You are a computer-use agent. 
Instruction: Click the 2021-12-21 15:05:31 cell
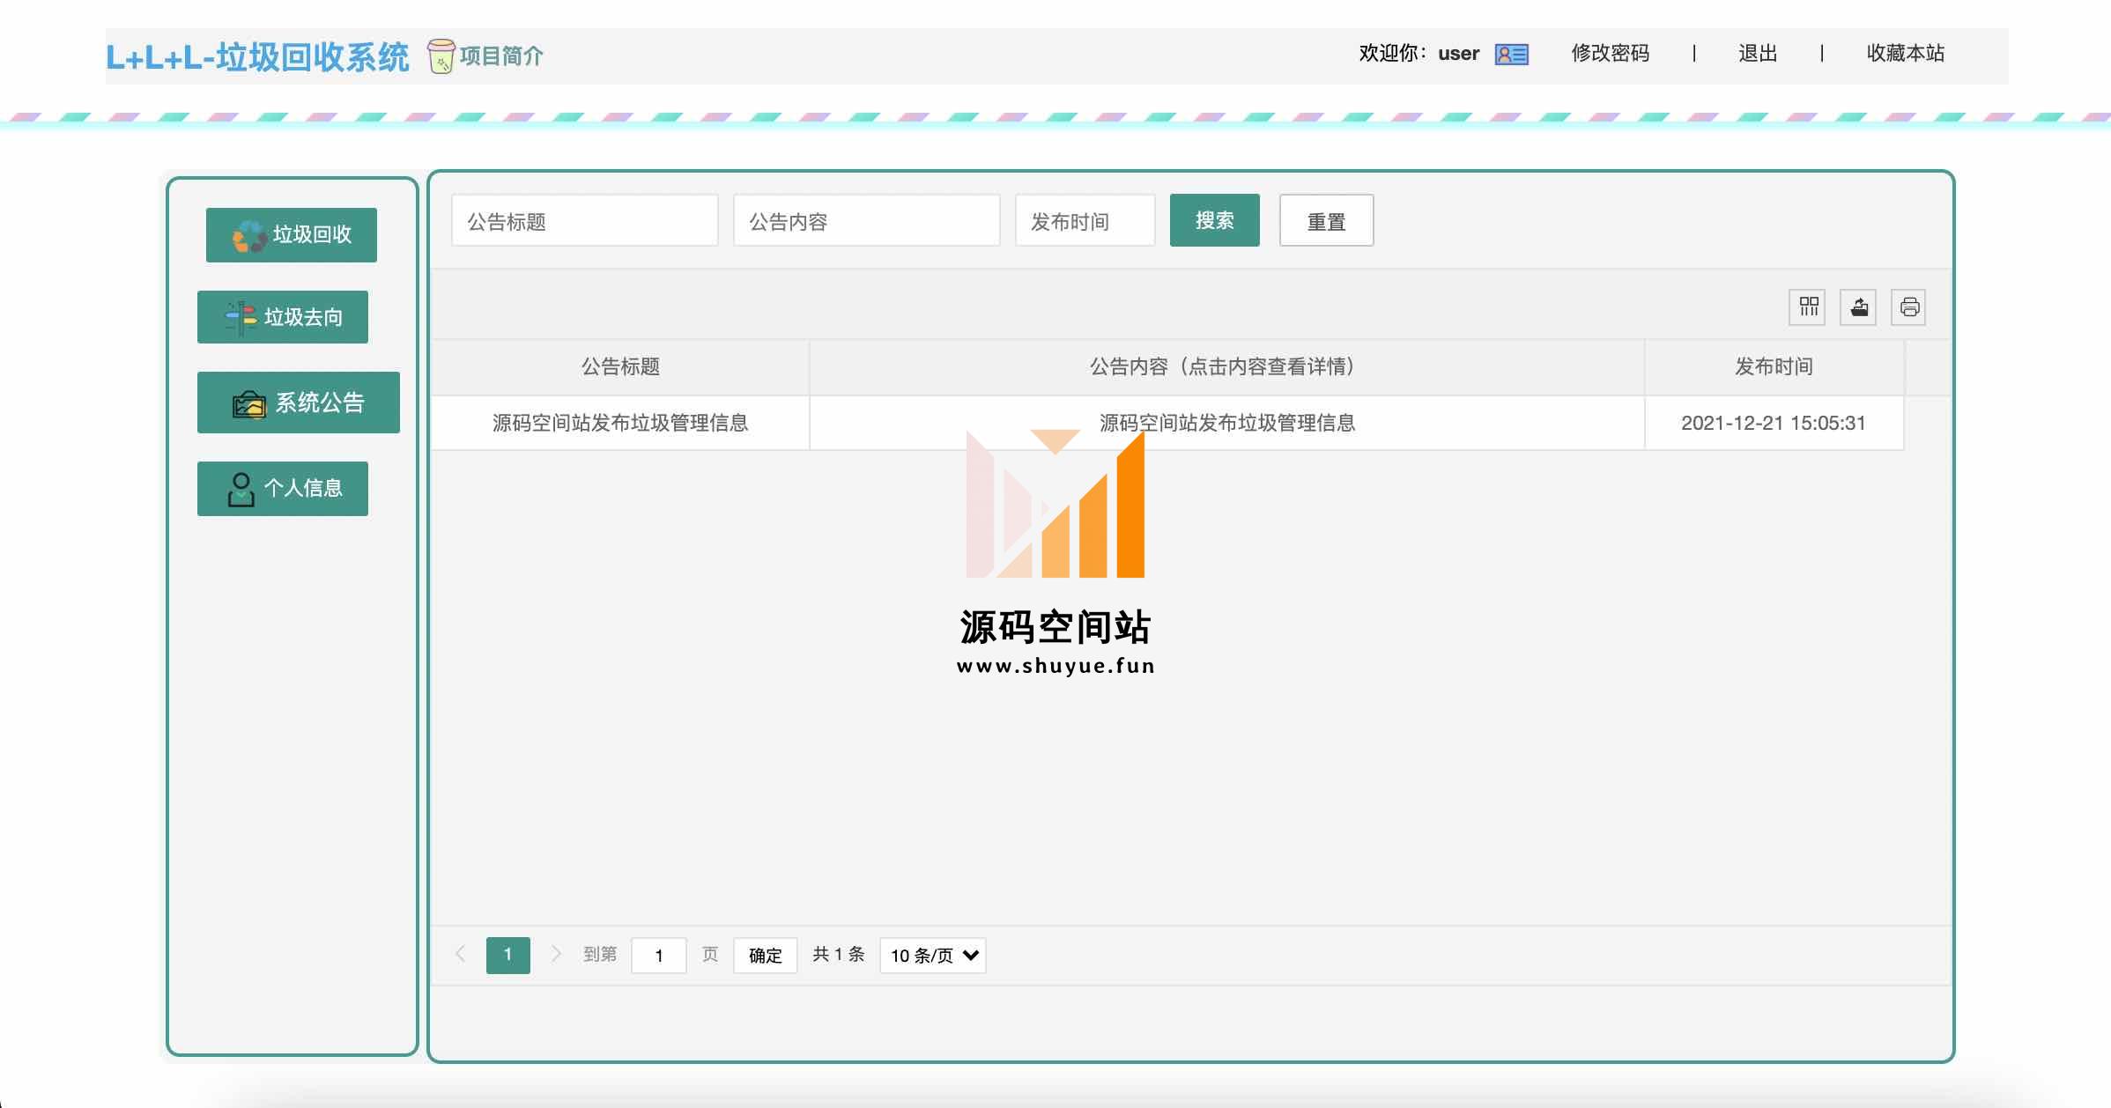click(x=1774, y=424)
